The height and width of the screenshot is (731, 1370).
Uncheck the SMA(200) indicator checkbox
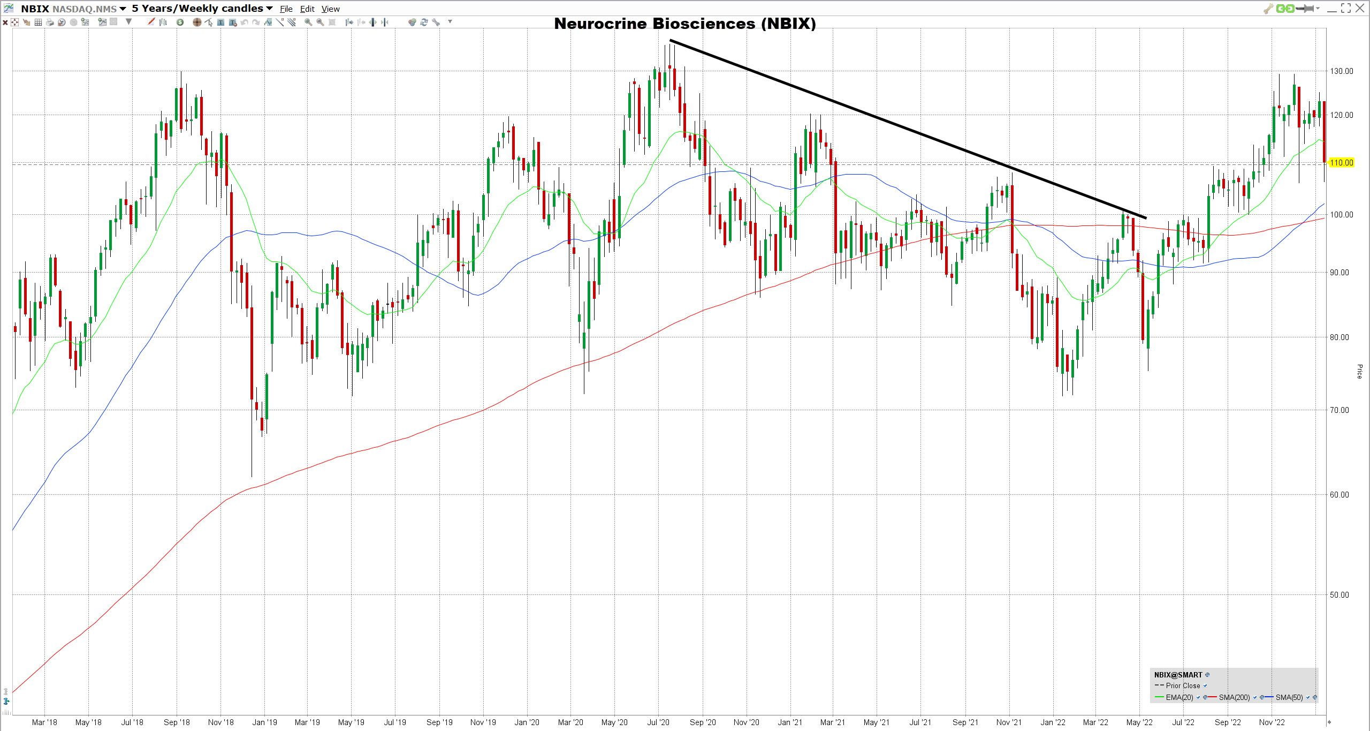[1255, 697]
